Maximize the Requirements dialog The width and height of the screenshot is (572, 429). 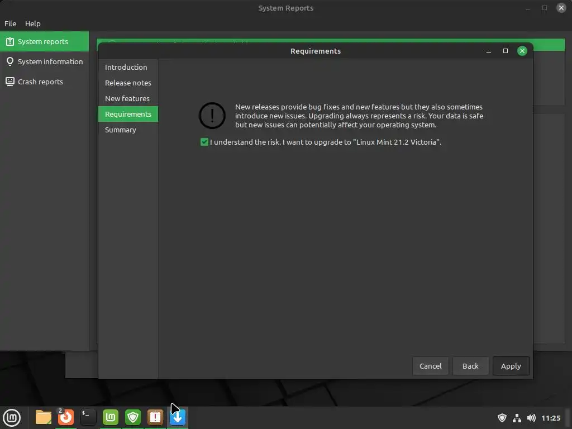[505, 51]
